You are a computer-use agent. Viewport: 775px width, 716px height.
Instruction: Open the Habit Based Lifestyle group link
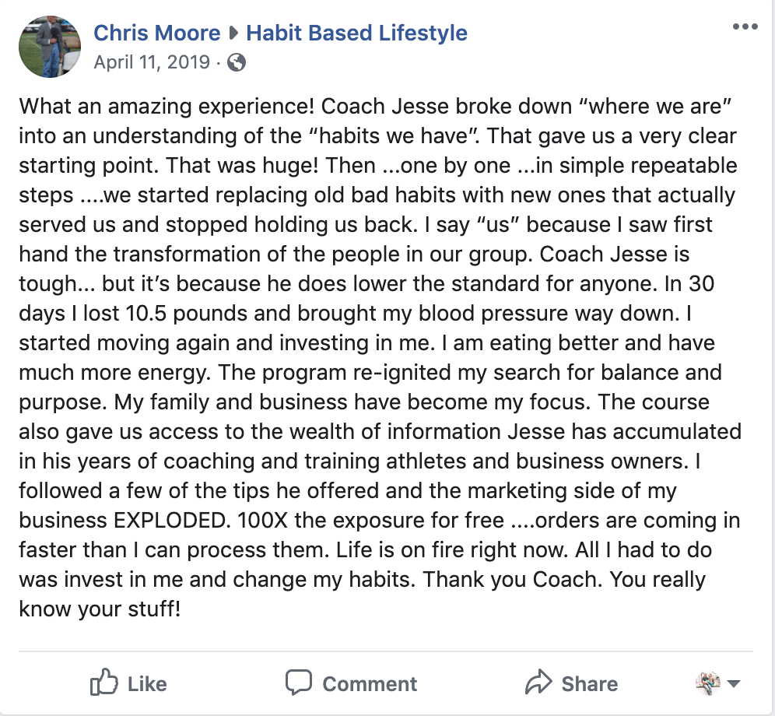pyautogui.click(x=357, y=33)
